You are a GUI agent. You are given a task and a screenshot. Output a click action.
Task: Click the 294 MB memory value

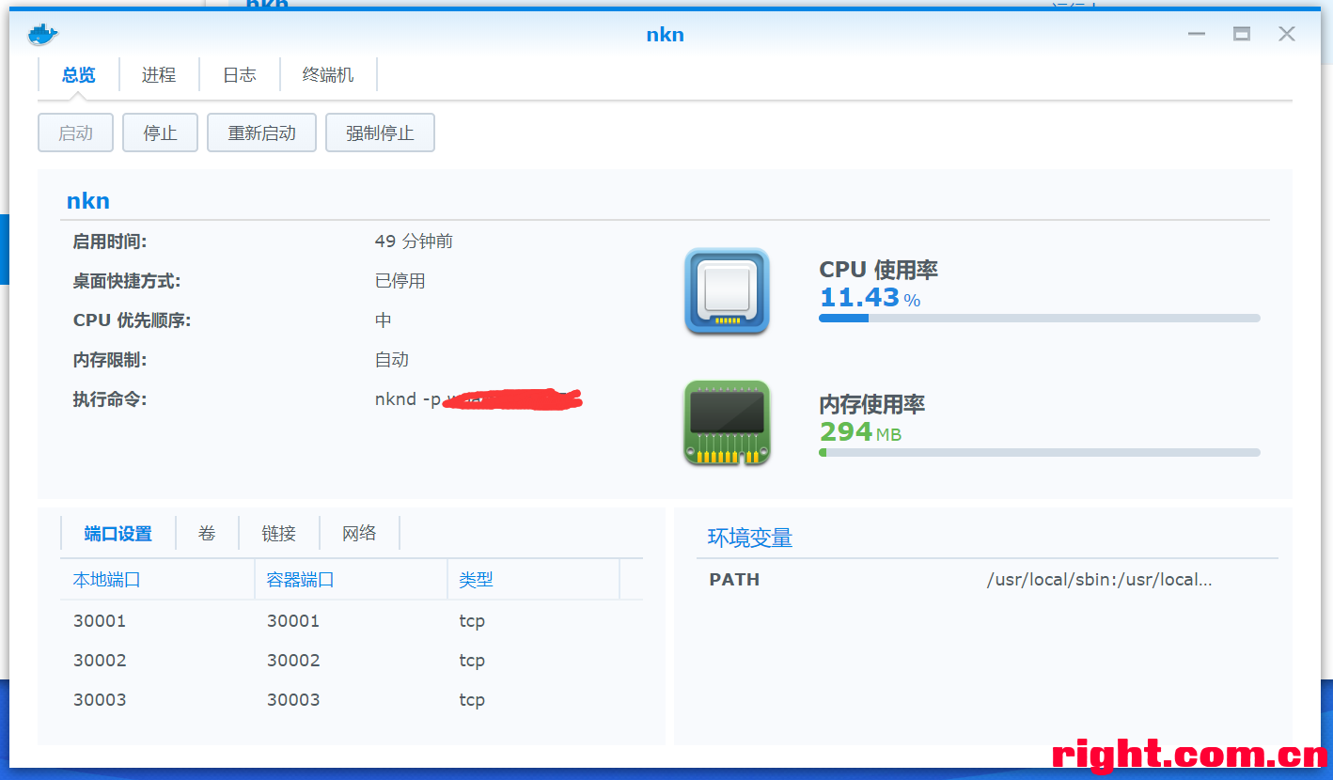pos(860,432)
